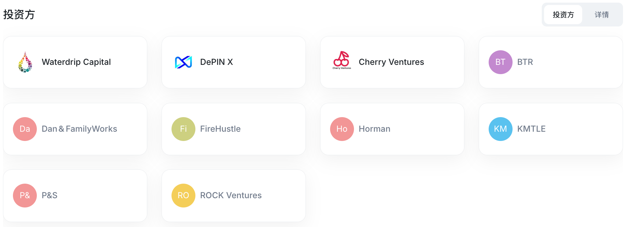Click the pink Da avatar icon

(x=25, y=129)
